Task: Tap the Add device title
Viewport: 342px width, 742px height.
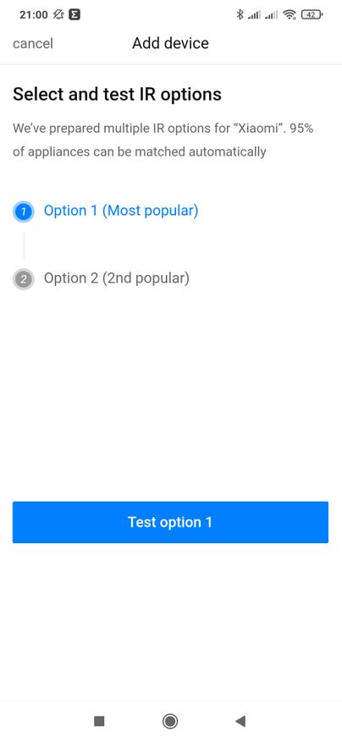Action: point(170,43)
